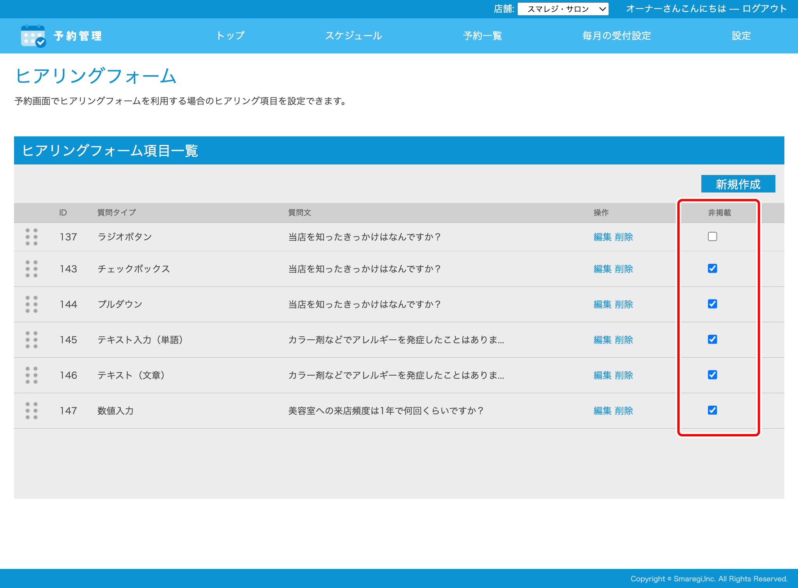Open 毎月の受付設定 menu
Screen dimensions: 798x588
(x=616, y=36)
